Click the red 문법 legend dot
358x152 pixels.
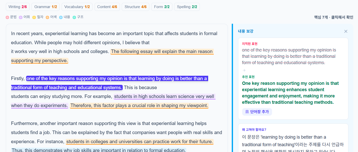[7, 17]
